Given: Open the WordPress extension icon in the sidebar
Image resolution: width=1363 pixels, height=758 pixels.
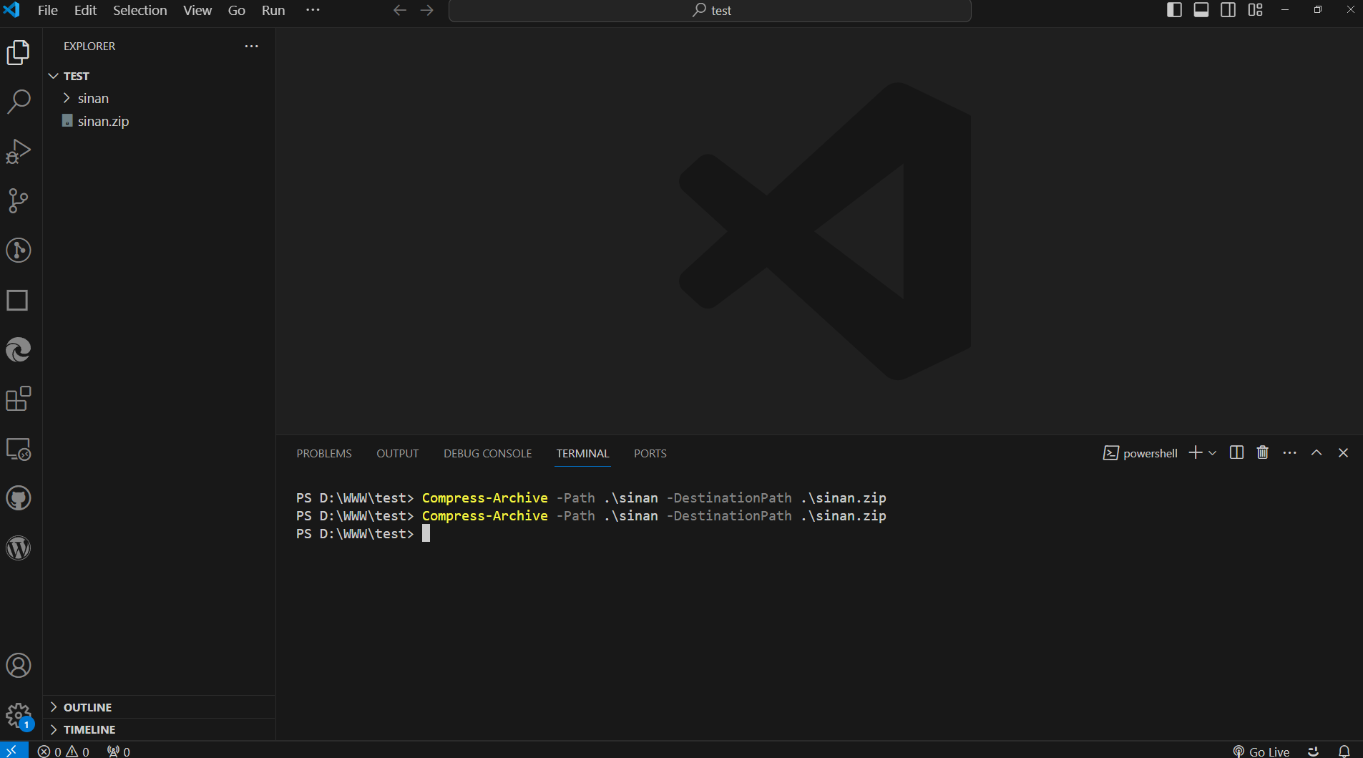Looking at the screenshot, I should pyautogui.click(x=18, y=548).
